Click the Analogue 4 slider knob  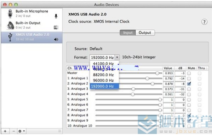click(133, 94)
